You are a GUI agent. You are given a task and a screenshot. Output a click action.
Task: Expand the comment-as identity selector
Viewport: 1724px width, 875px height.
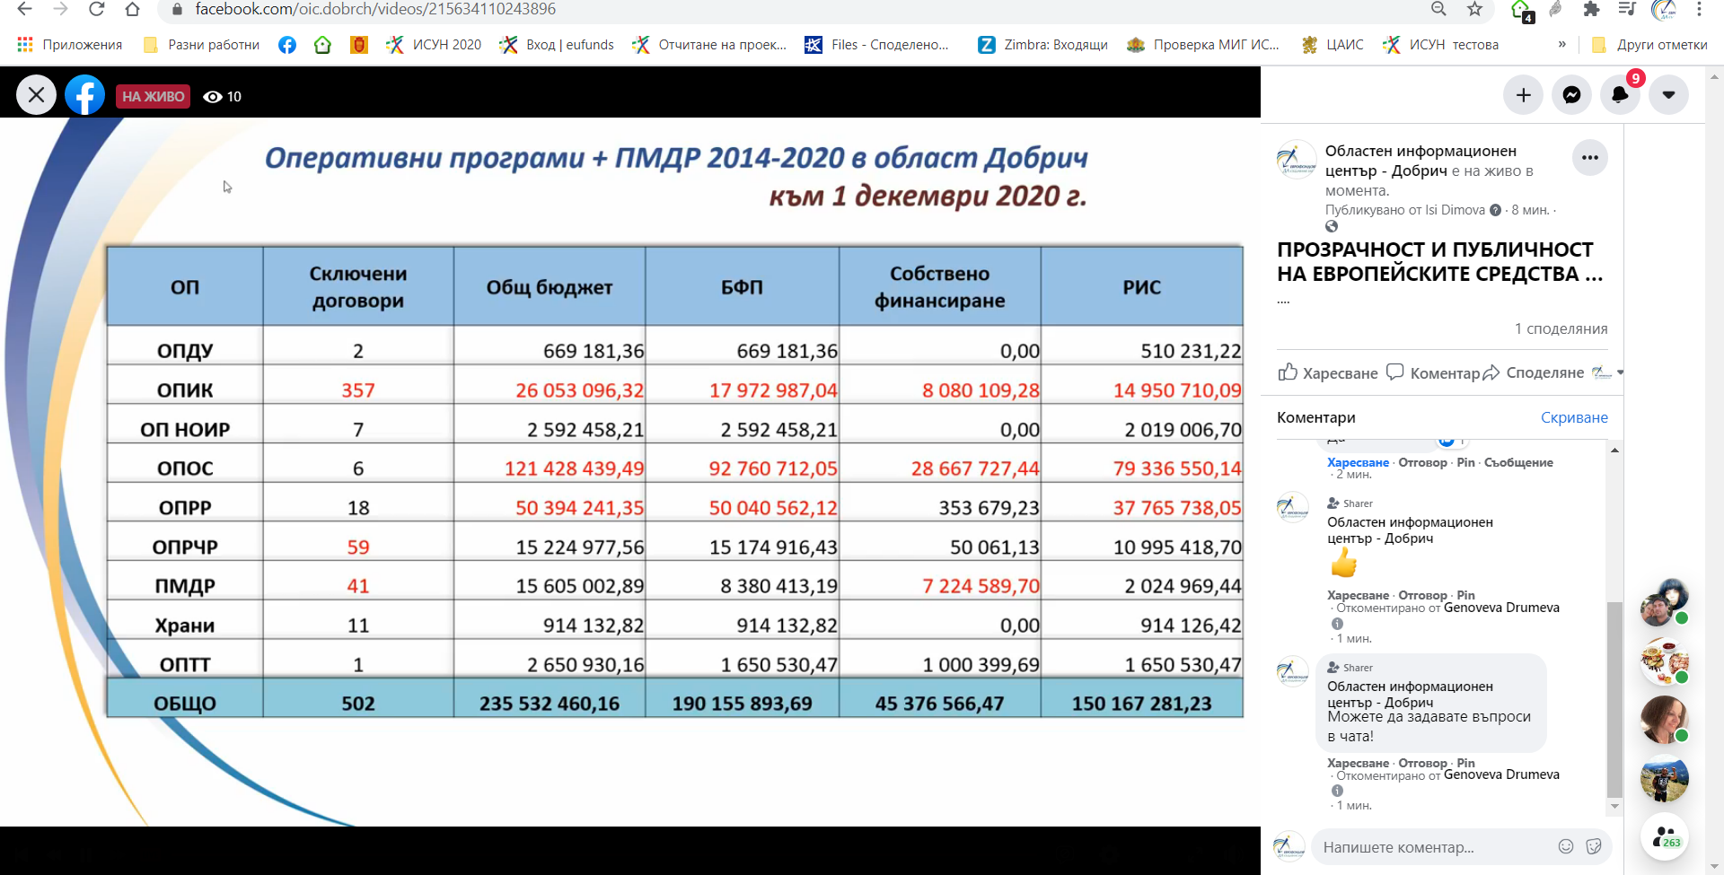click(x=1607, y=372)
